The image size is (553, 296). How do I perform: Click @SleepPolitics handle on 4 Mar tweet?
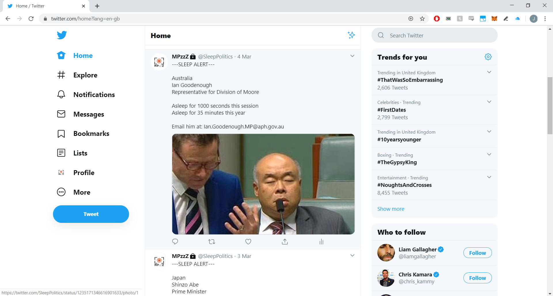215,57
